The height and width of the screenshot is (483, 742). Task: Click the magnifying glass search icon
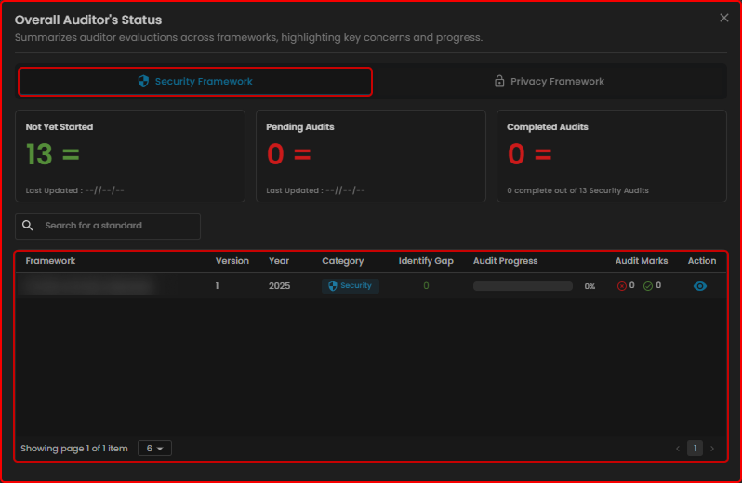(28, 226)
